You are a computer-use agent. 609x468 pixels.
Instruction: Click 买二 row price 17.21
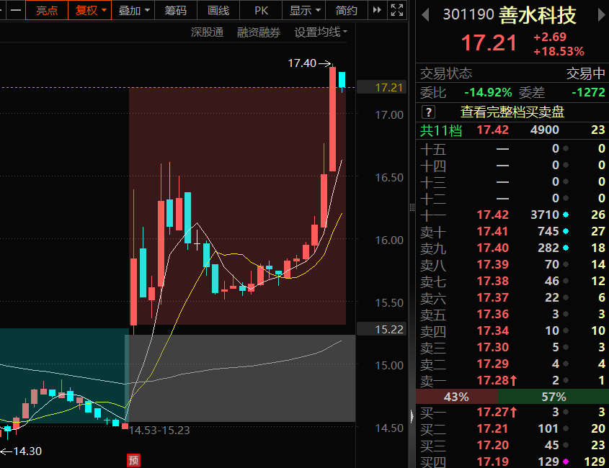492,428
